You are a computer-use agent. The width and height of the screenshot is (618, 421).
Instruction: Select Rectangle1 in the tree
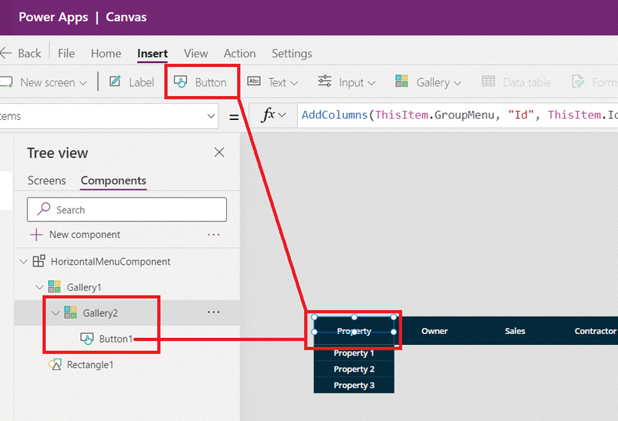pos(90,365)
